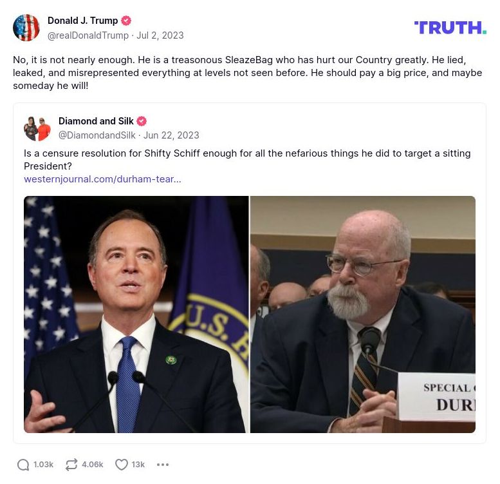500x484 pixels.
Task: Click Diamond and Silk's profile avatar
Action: (x=37, y=128)
